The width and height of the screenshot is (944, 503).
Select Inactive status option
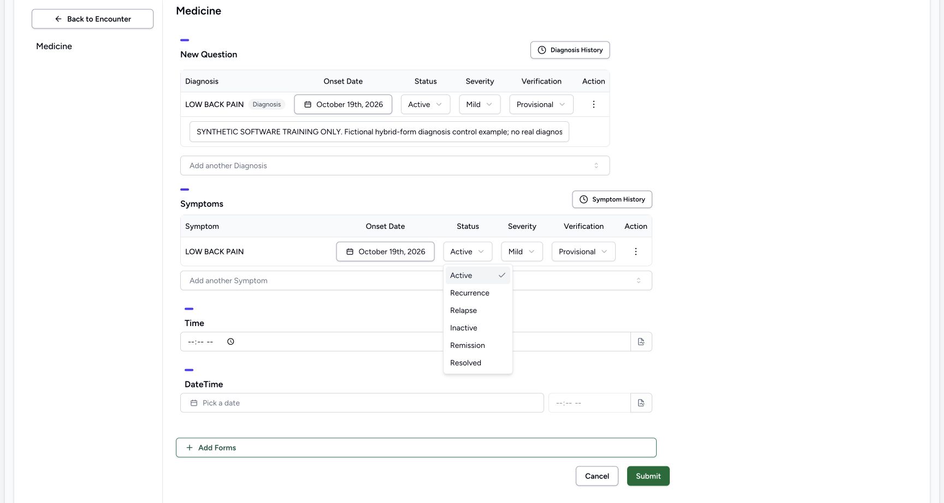point(478,328)
